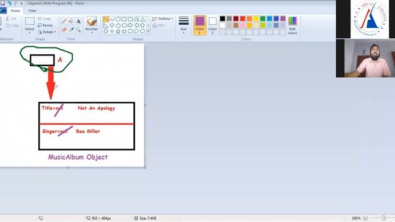
Task: Select the Eraser tool
Action: 64,30
